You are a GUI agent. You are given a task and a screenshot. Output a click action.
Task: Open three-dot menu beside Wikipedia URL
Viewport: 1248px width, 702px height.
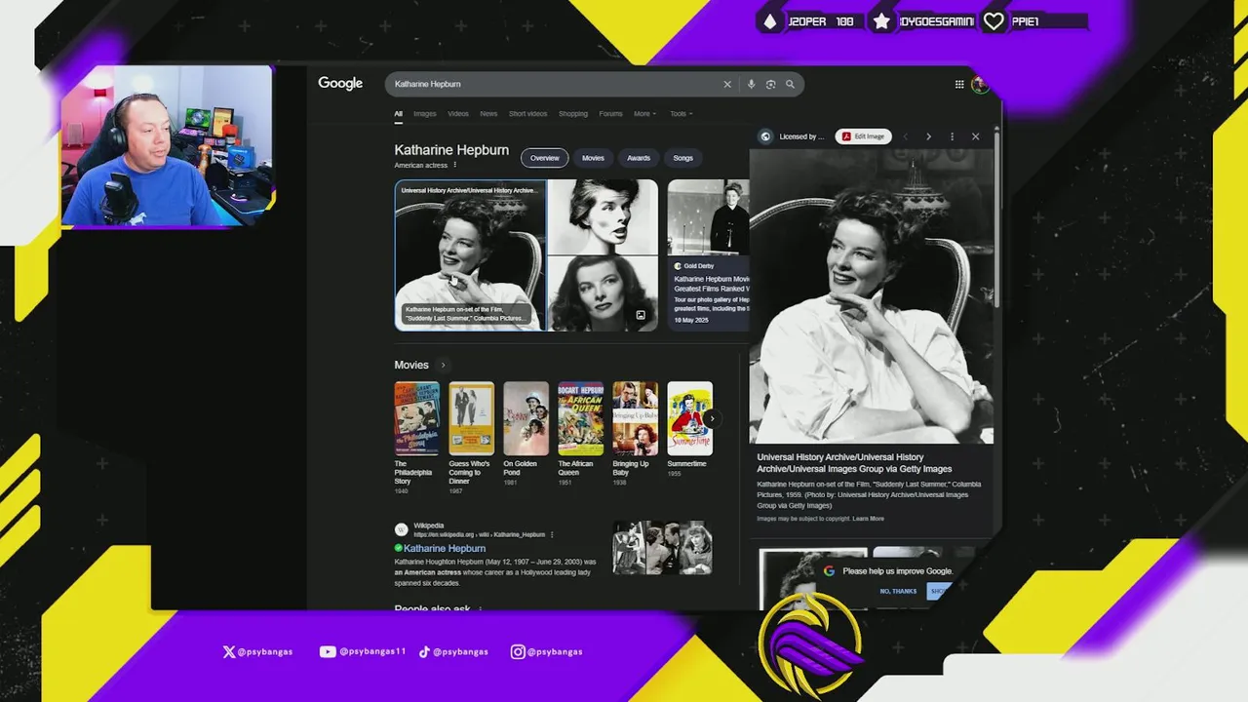coord(552,534)
